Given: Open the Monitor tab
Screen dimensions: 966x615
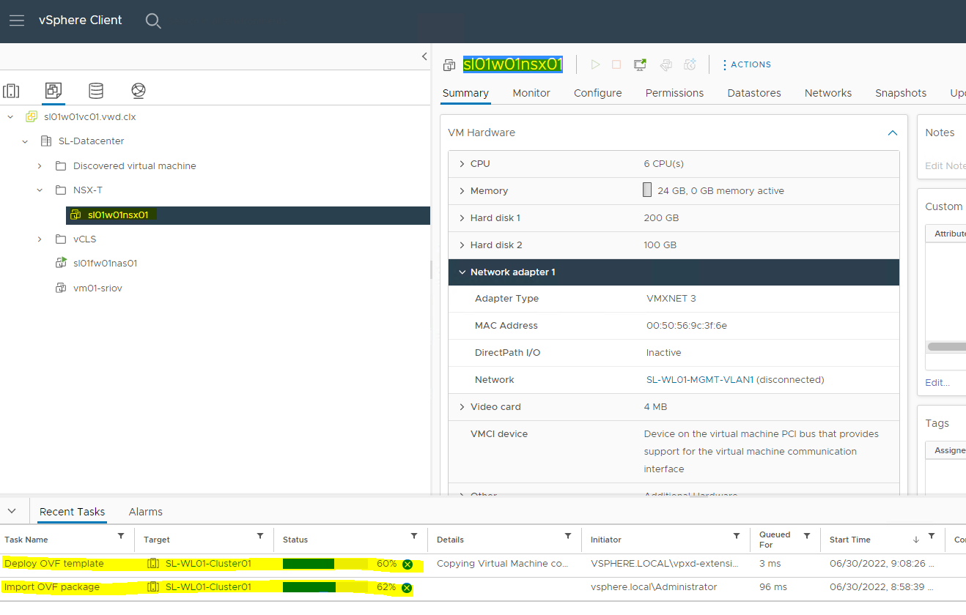Looking at the screenshot, I should click(x=531, y=93).
